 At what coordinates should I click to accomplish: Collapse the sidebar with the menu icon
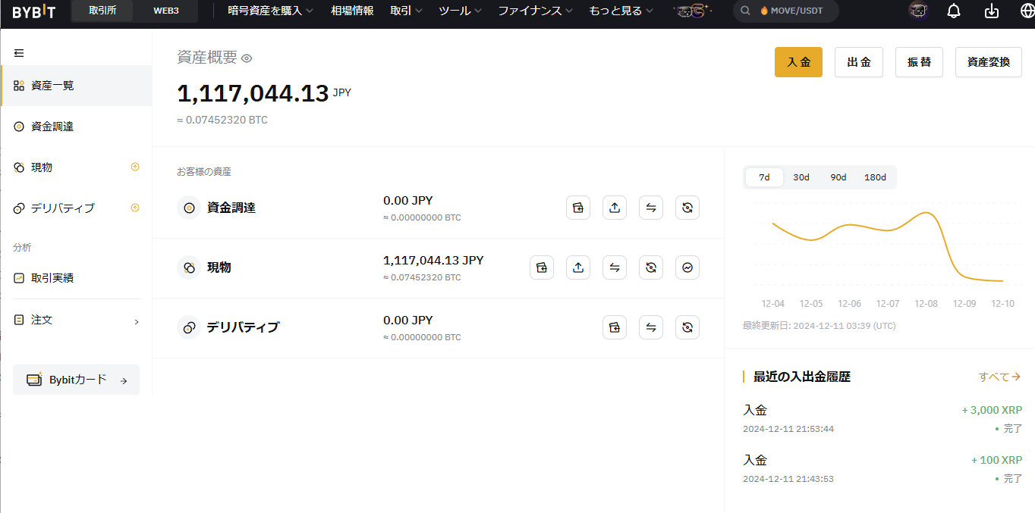[x=19, y=53]
